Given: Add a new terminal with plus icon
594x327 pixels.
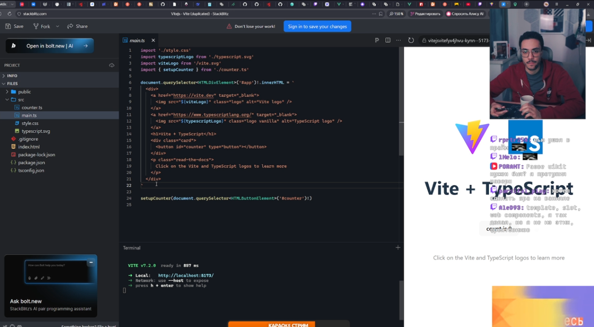Looking at the screenshot, I should pyautogui.click(x=398, y=247).
